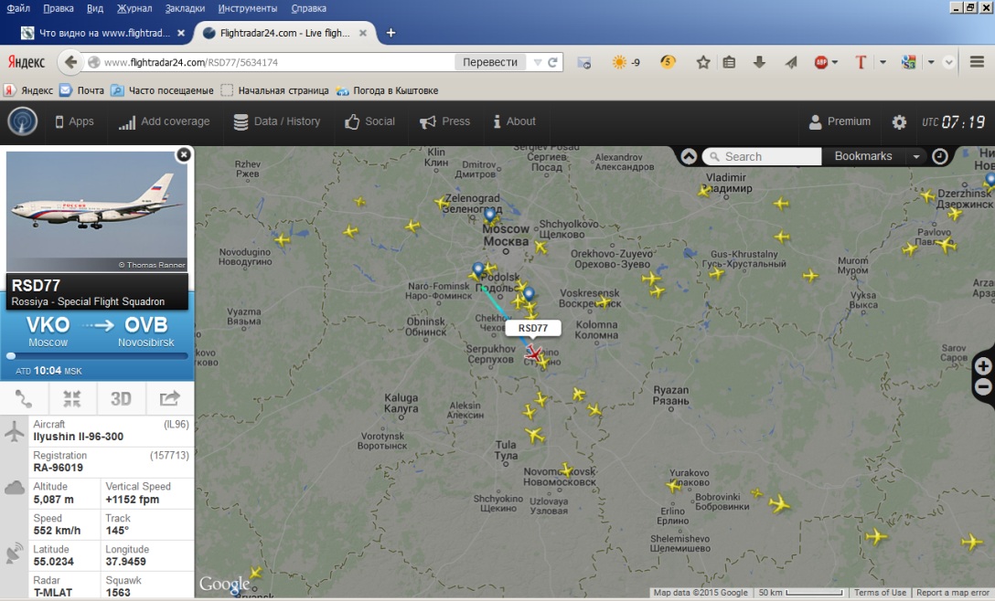Open the Press menu

tap(444, 121)
